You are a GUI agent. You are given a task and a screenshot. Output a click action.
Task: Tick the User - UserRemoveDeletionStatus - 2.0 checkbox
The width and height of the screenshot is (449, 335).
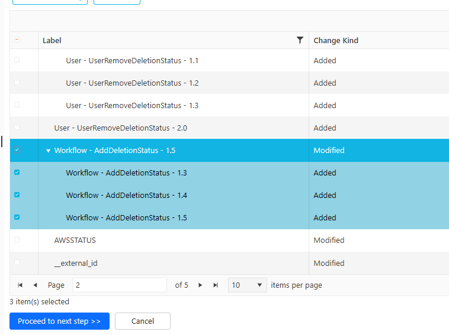click(x=17, y=128)
